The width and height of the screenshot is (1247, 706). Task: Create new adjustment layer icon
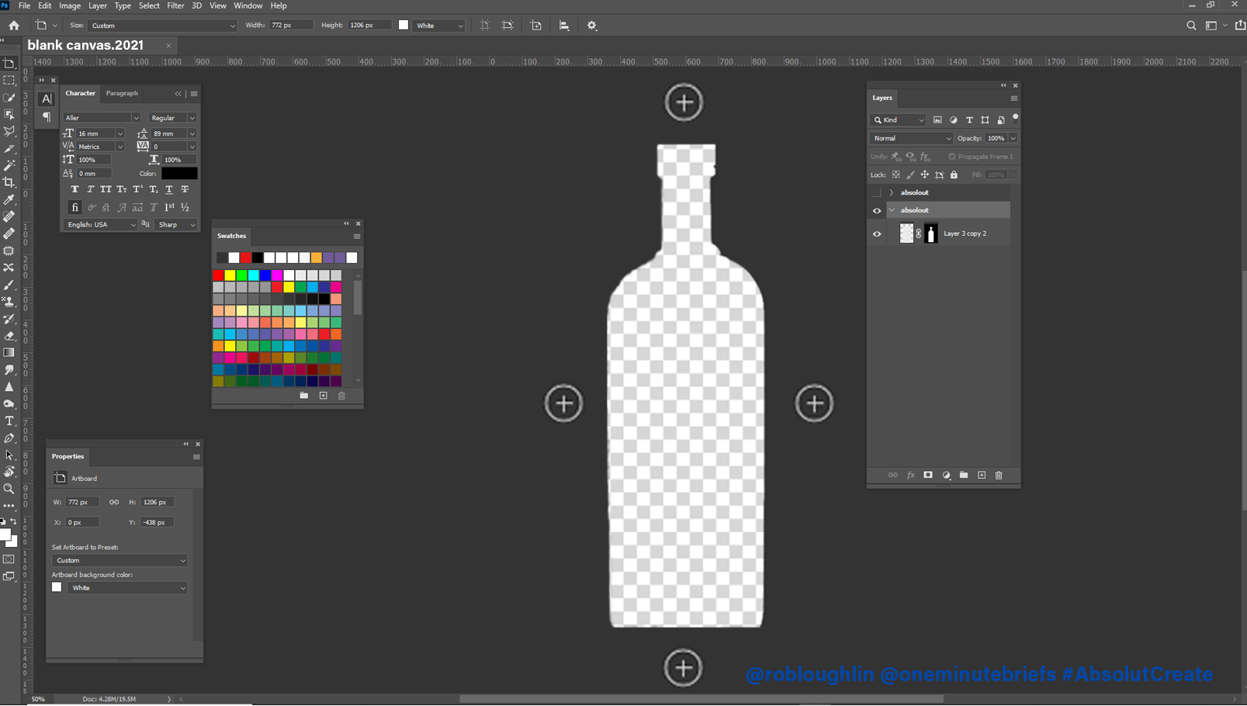point(947,475)
